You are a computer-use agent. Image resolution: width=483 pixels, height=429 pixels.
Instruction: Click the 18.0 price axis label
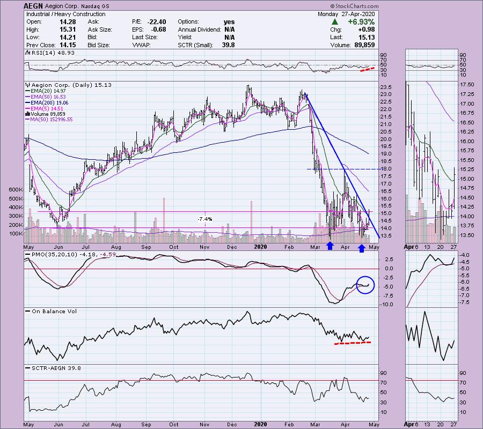386,169
